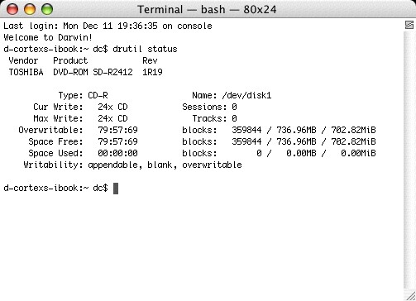Click the "Welcome to Darwin!" line

(x=48, y=37)
